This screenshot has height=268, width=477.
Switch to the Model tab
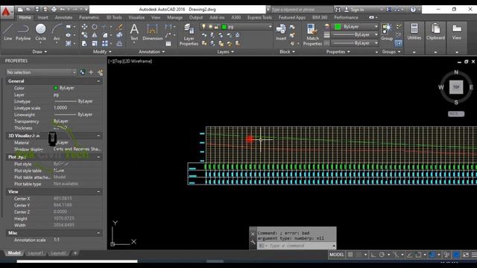tap(14, 253)
